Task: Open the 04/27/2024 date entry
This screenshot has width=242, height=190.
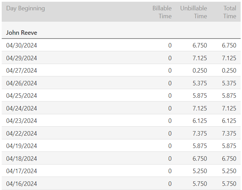Action: click(x=21, y=71)
